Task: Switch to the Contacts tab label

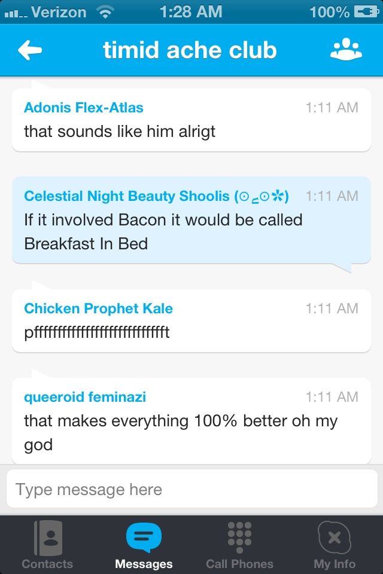Action: tap(47, 564)
